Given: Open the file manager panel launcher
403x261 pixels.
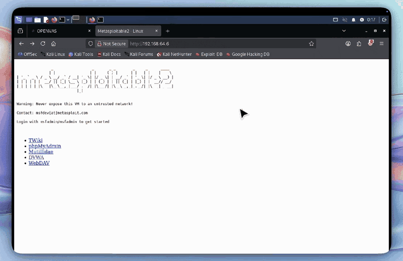Looking at the screenshot, I should pos(37,20).
